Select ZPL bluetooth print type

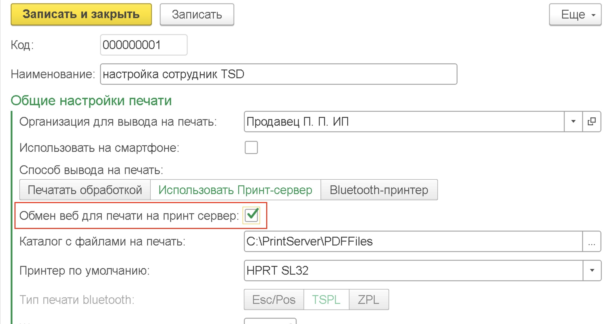[x=369, y=300]
